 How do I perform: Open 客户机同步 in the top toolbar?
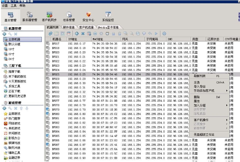point(49,17)
